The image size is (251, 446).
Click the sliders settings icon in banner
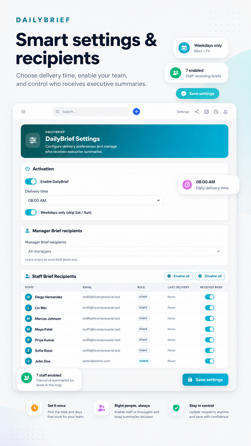point(33,140)
